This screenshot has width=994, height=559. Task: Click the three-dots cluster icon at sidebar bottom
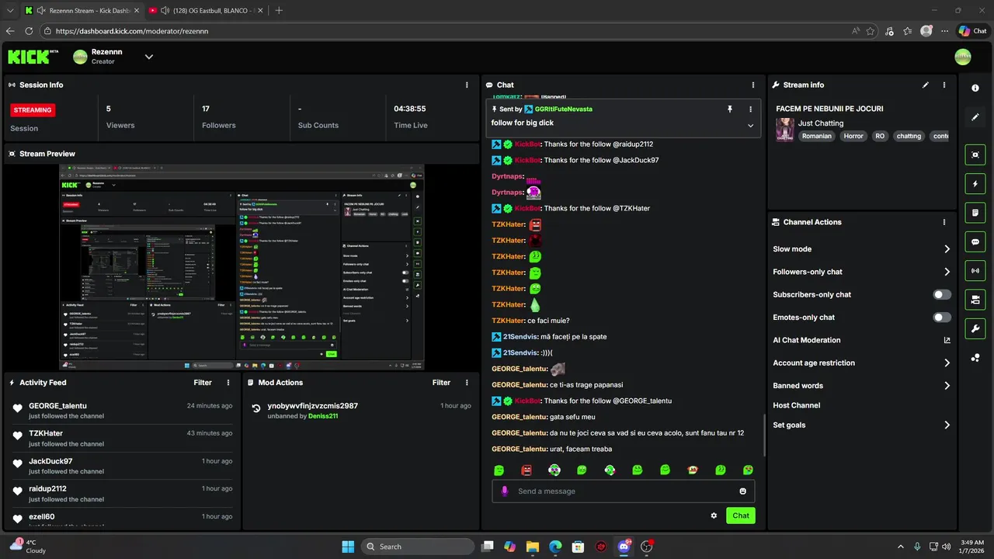point(975,357)
